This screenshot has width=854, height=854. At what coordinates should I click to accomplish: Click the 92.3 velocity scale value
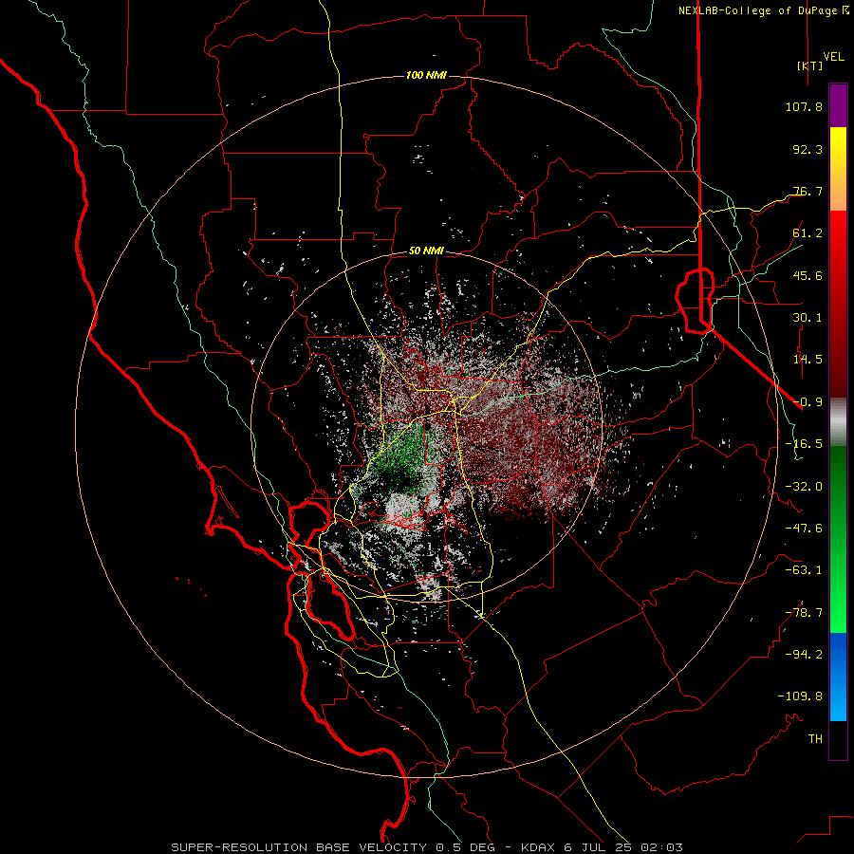[808, 149]
